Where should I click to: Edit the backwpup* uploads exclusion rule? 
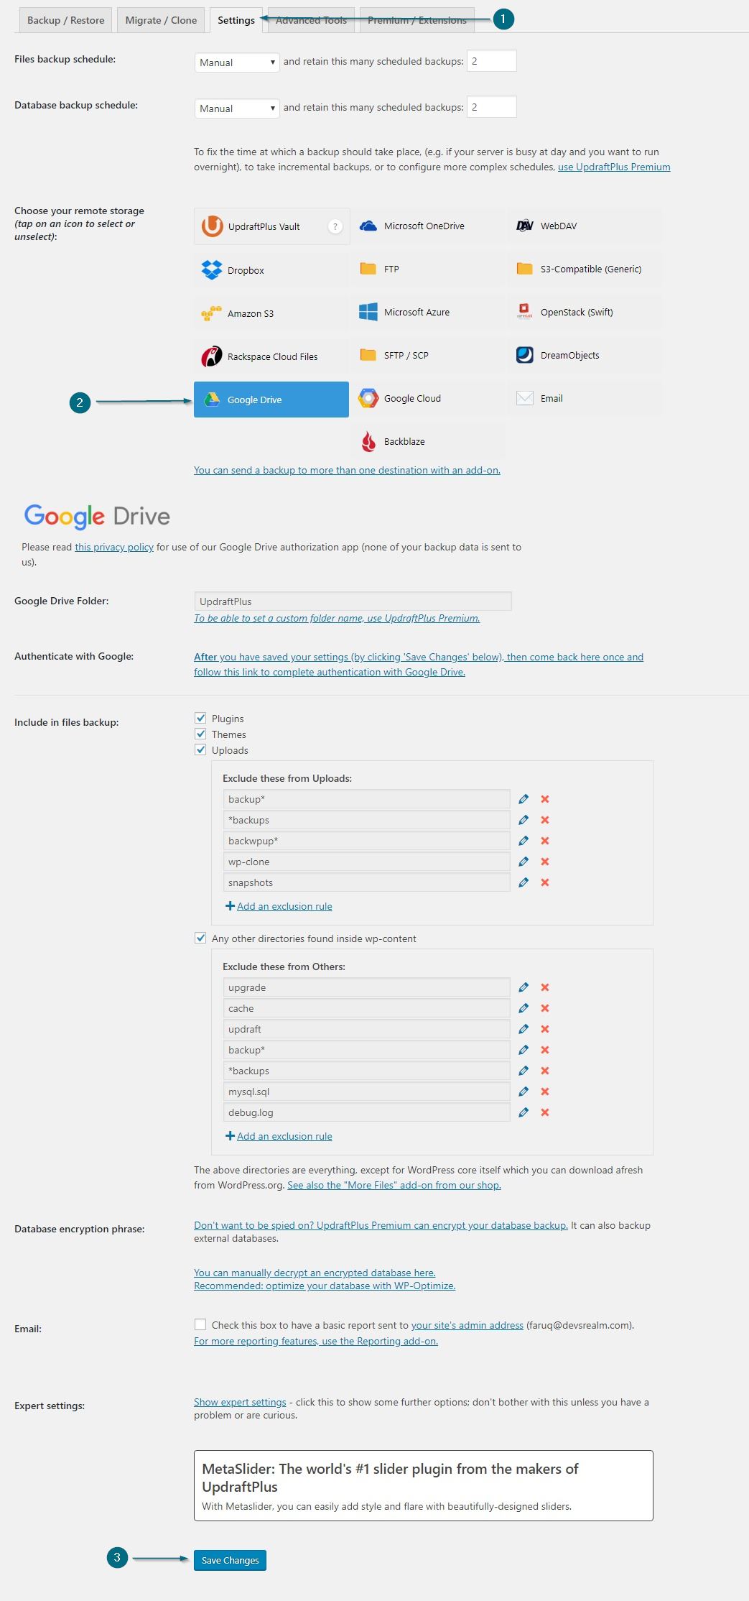(x=524, y=841)
